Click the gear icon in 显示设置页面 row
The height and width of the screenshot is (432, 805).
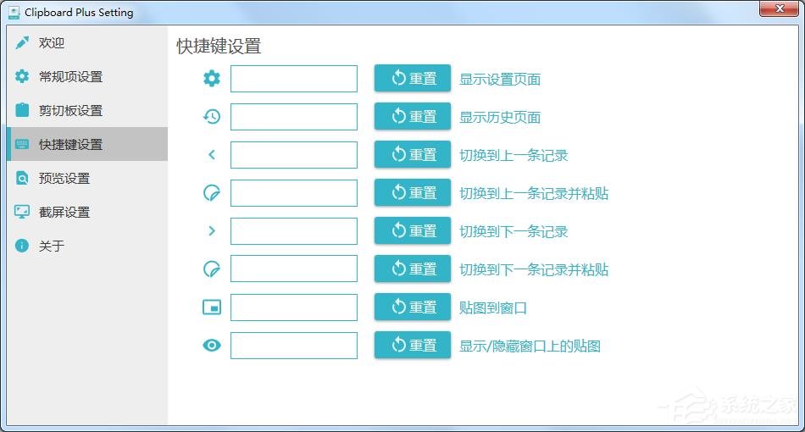212,79
